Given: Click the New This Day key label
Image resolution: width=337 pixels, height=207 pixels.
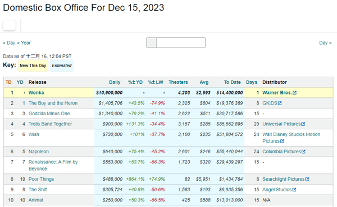Looking at the screenshot, I should (33, 65).
